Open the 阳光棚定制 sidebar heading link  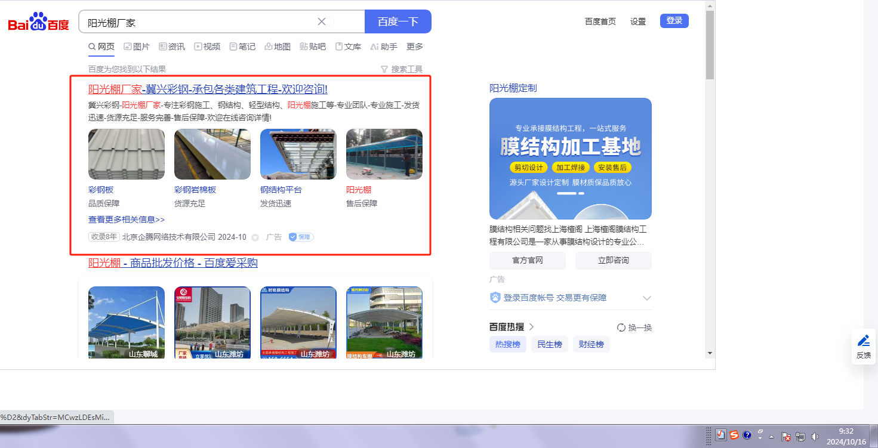pos(513,88)
